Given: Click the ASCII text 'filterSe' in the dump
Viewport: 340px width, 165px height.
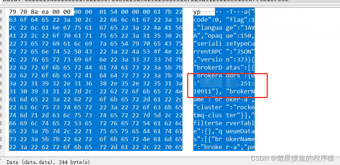Looking at the screenshot, I should point(208,123).
